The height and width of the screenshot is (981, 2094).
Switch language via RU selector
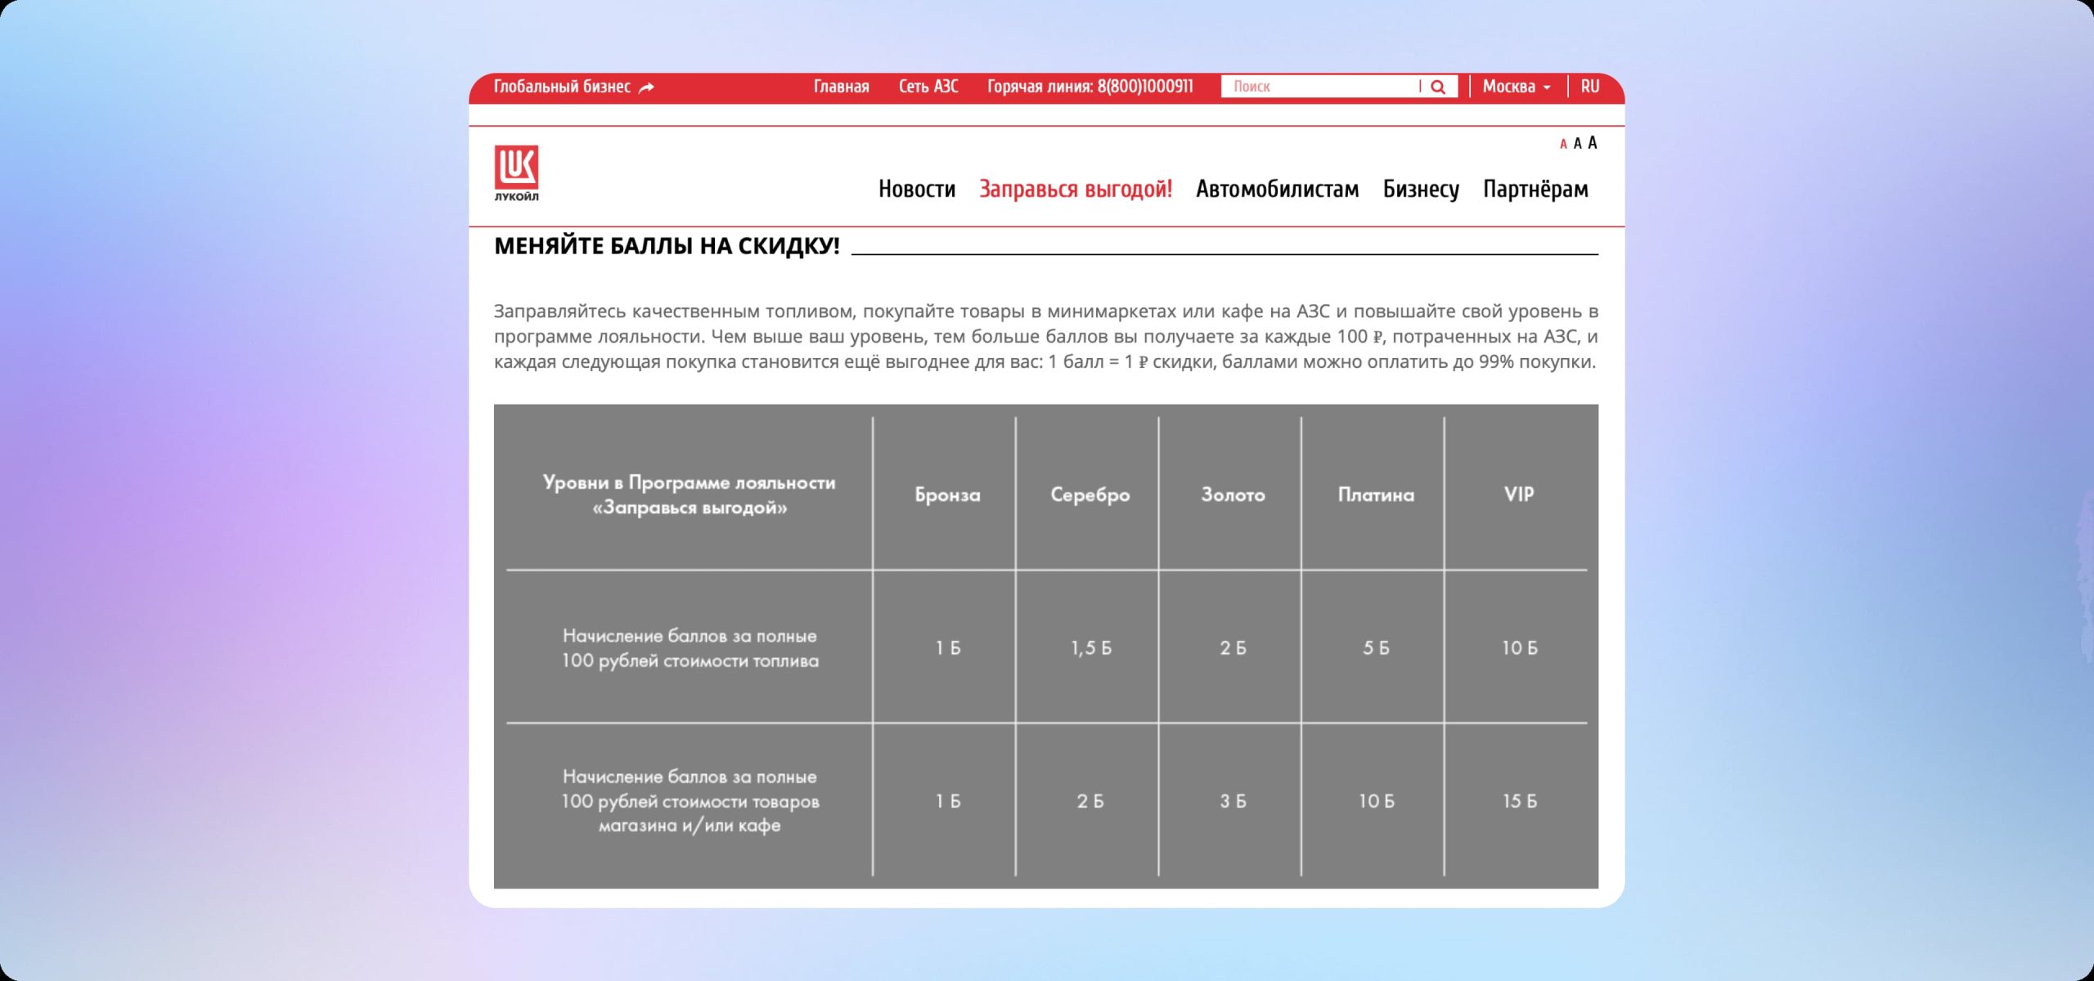[1589, 87]
